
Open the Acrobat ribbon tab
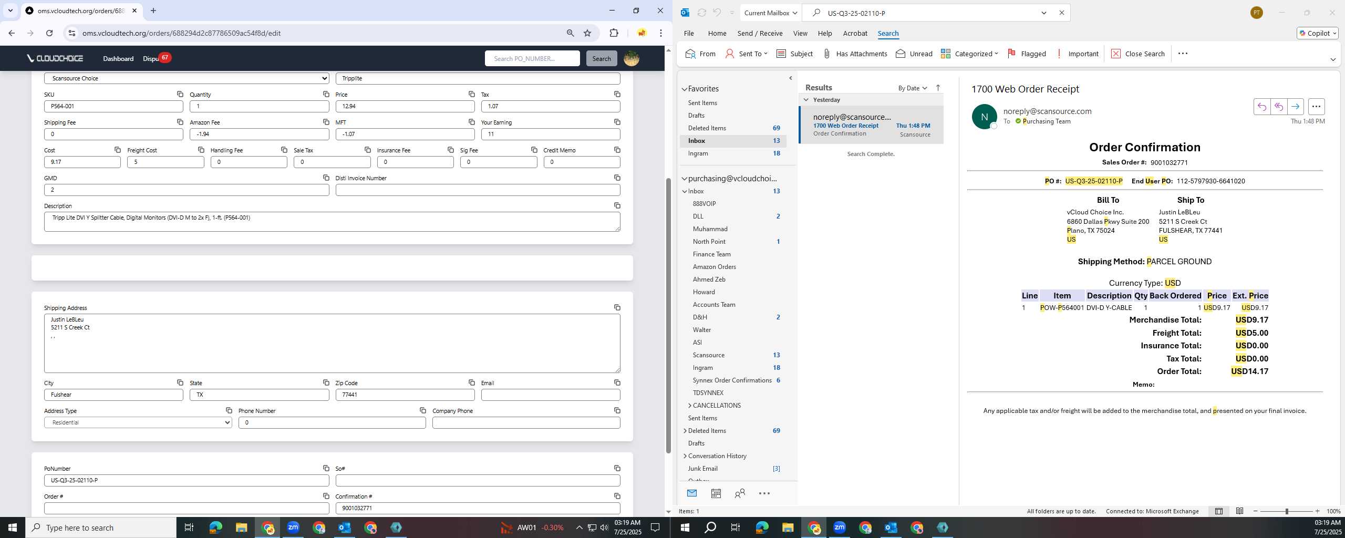pos(855,33)
